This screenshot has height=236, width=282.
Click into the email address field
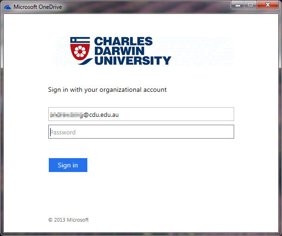tap(141, 114)
